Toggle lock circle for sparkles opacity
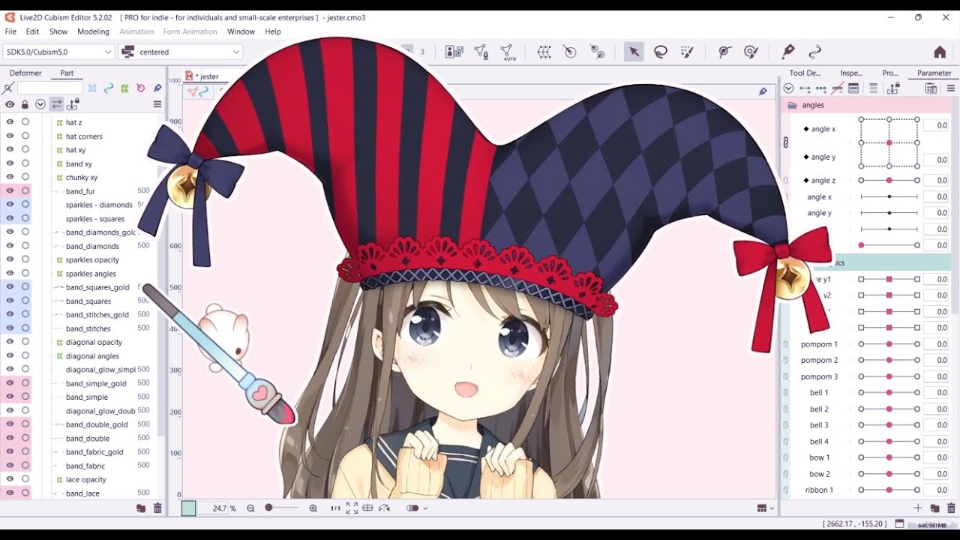This screenshot has height=540, width=960. [25, 259]
